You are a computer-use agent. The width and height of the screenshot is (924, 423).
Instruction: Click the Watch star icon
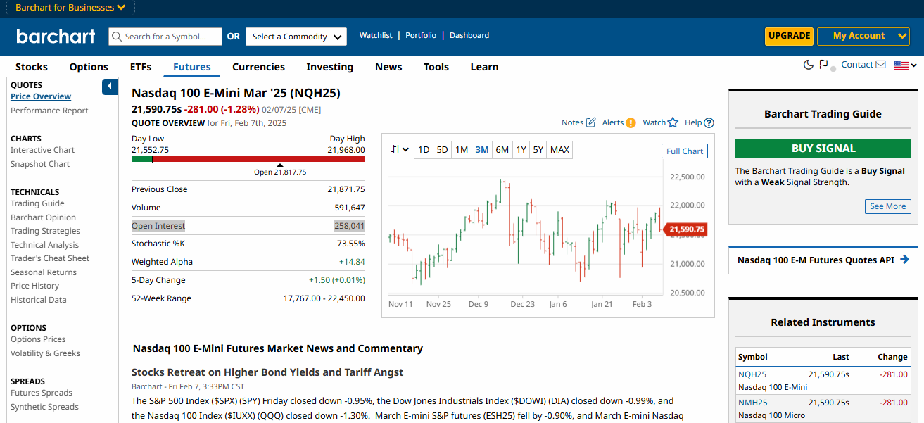click(660, 122)
